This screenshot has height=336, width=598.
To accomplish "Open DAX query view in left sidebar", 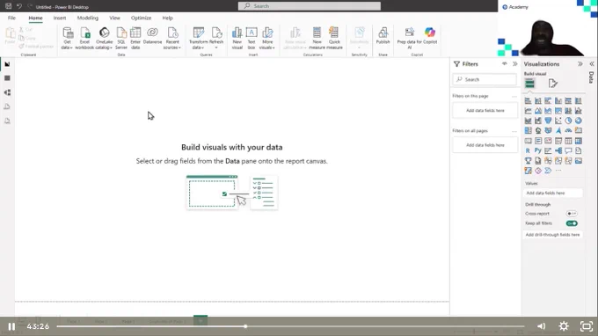I will coord(7,106).
